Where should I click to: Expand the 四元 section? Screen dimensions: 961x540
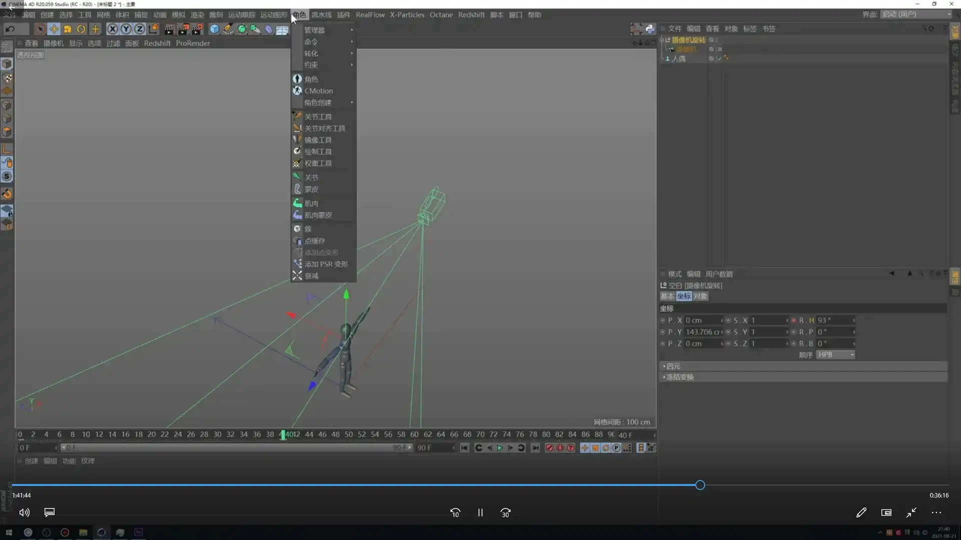(803, 366)
